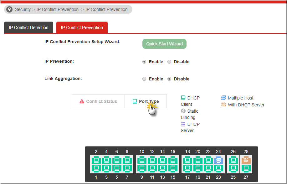
Task: Select the Multiple Host port 24 icon
Action: [x=218, y=161]
